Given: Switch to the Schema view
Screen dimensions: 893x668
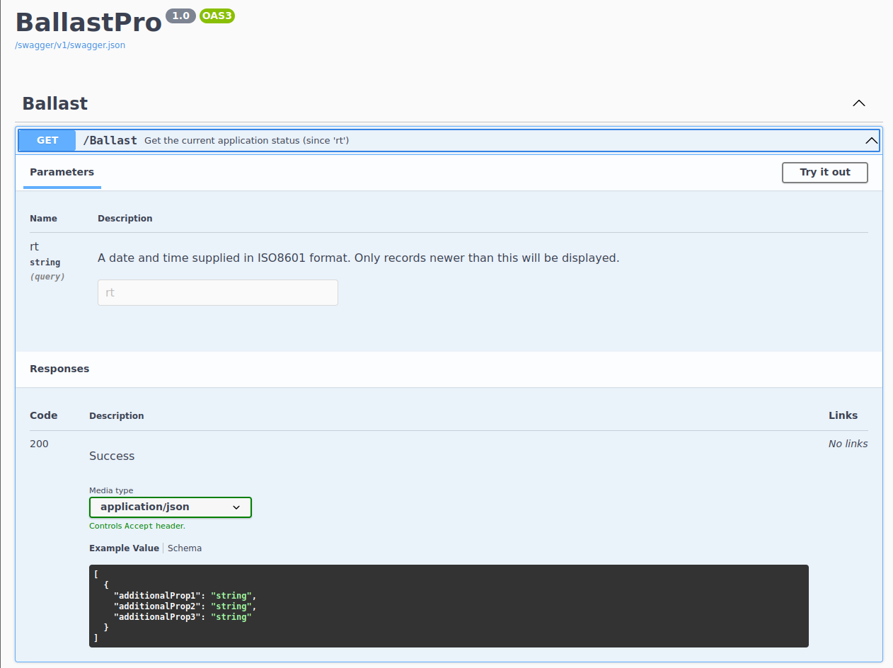Looking at the screenshot, I should [185, 548].
